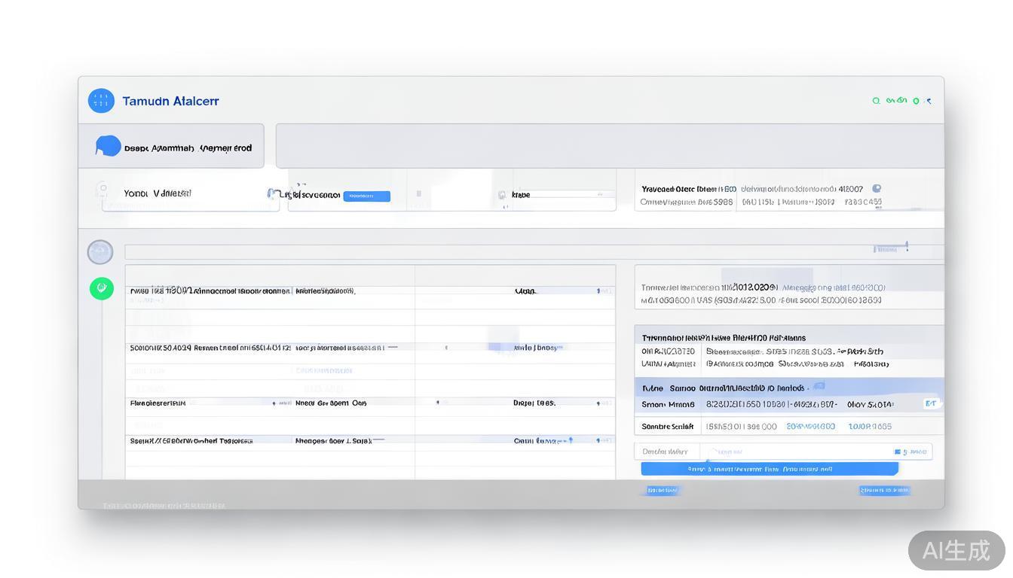Click the blue tag in the highlighted Tulne row

(819, 386)
